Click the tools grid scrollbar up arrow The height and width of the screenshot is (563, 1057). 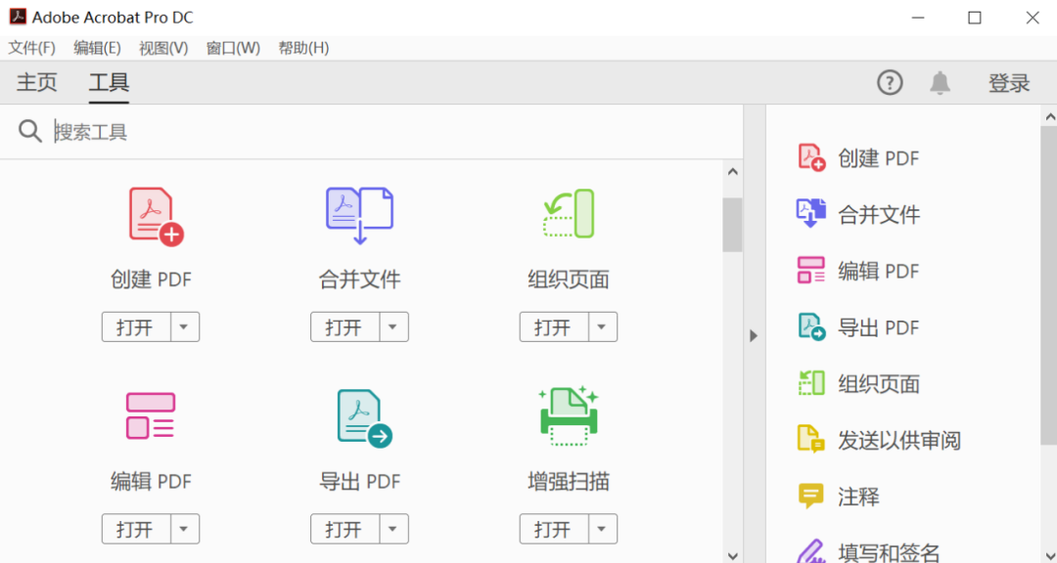(x=733, y=172)
